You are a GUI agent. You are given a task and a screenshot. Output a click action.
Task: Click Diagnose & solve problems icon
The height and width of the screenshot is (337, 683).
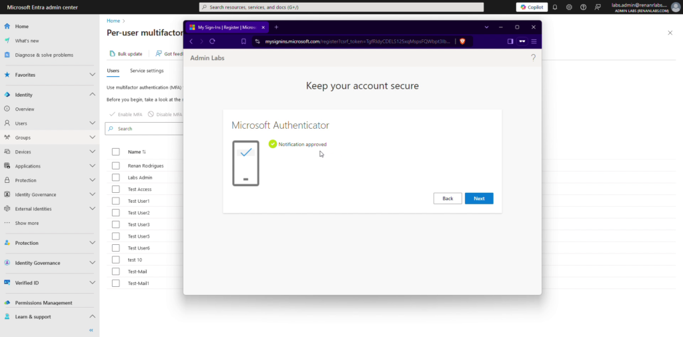point(7,55)
